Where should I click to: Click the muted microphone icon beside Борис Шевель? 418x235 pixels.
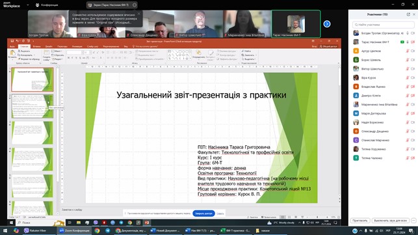pos(408,60)
